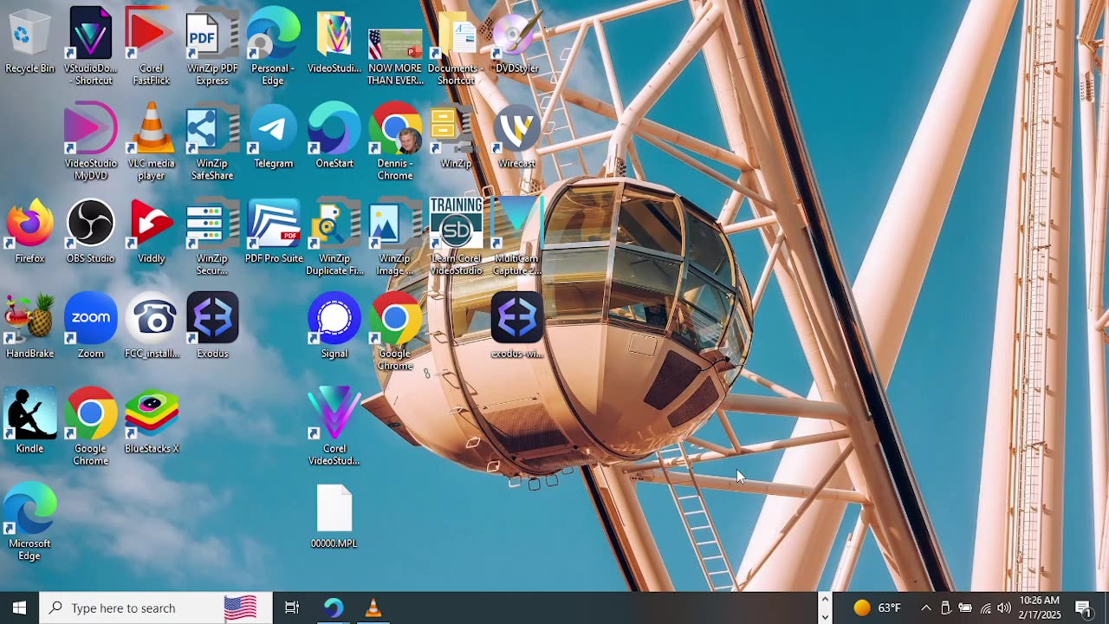Open Edge from the taskbar

334,608
